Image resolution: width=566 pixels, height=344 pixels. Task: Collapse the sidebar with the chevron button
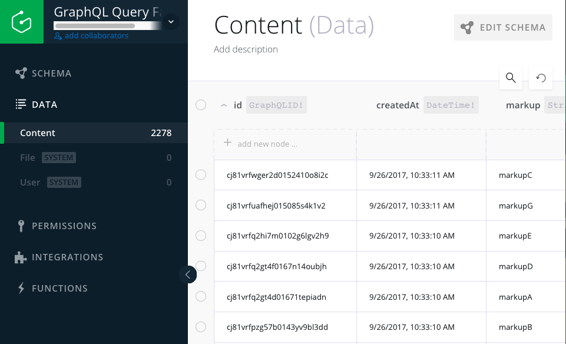coord(188,274)
